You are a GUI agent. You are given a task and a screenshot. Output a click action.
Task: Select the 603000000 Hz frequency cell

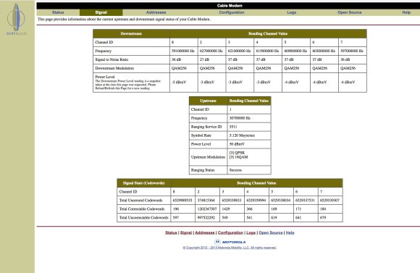coord(324,51)
